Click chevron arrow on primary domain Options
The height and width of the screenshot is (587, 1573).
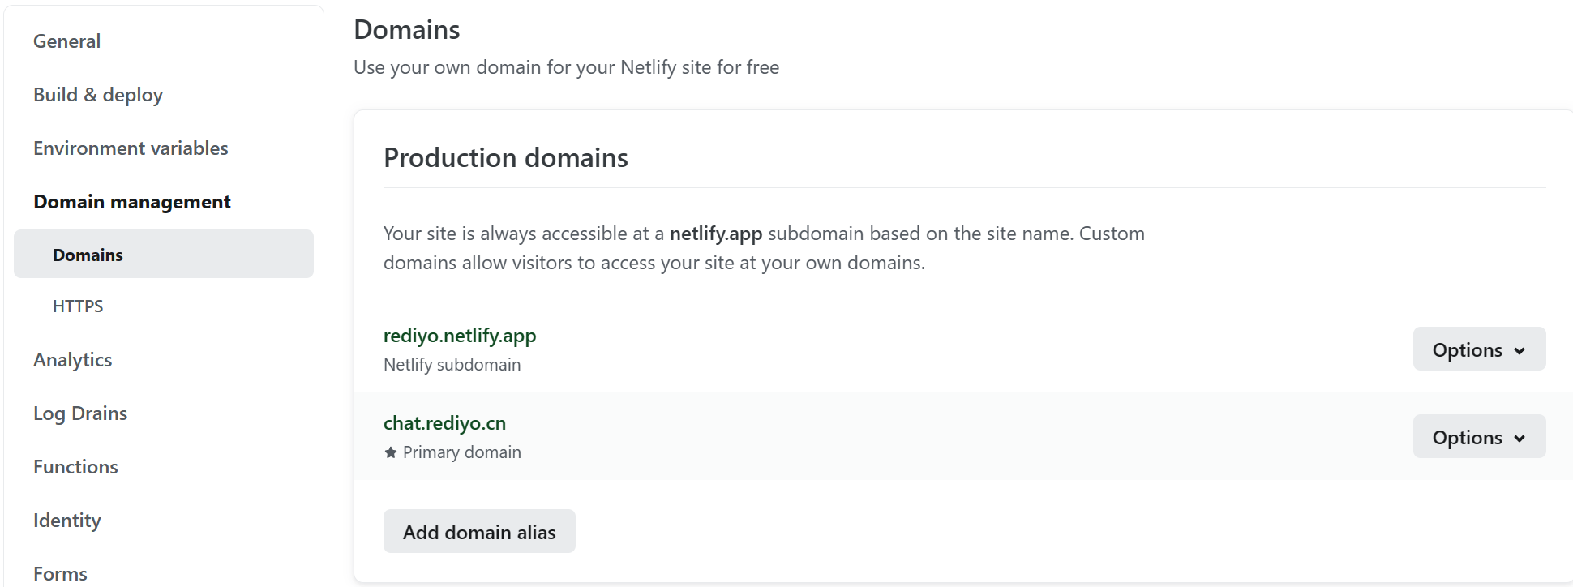[x=1519, y=439]
